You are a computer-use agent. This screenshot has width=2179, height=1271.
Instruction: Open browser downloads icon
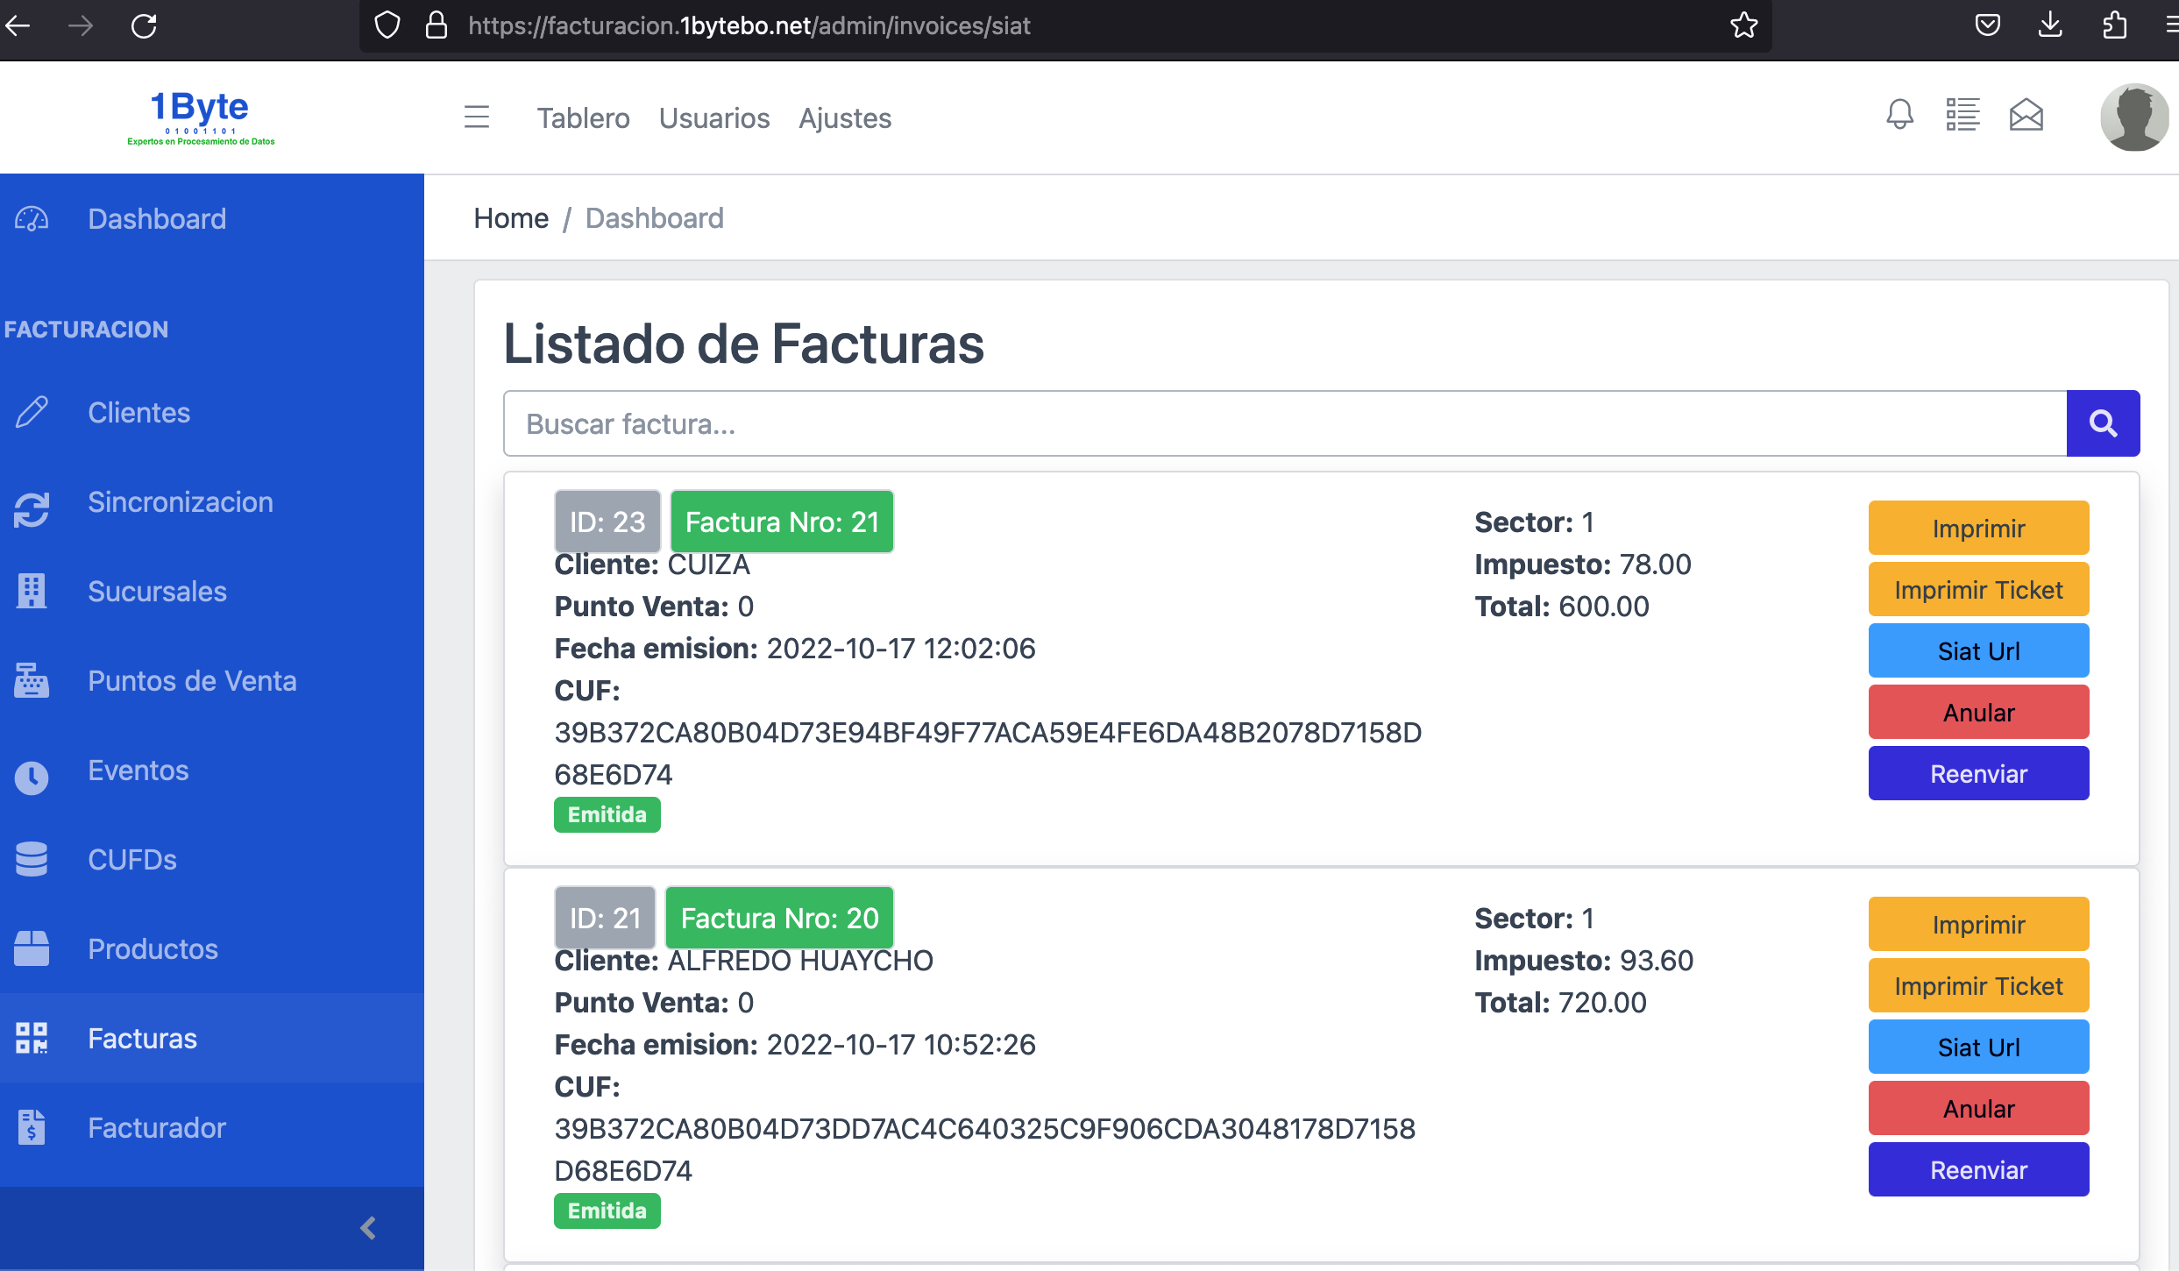point(2049,25)
